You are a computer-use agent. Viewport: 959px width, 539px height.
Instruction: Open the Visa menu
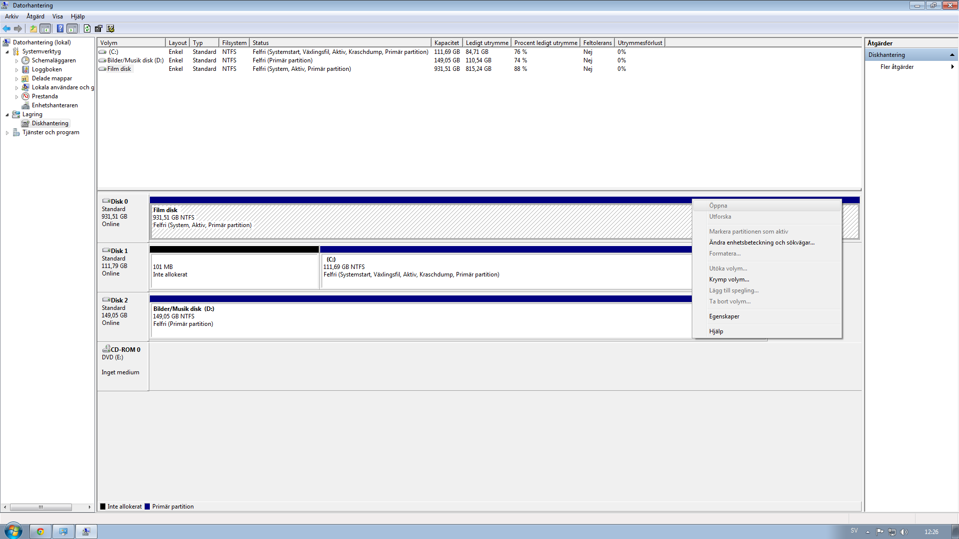point(57,16)
